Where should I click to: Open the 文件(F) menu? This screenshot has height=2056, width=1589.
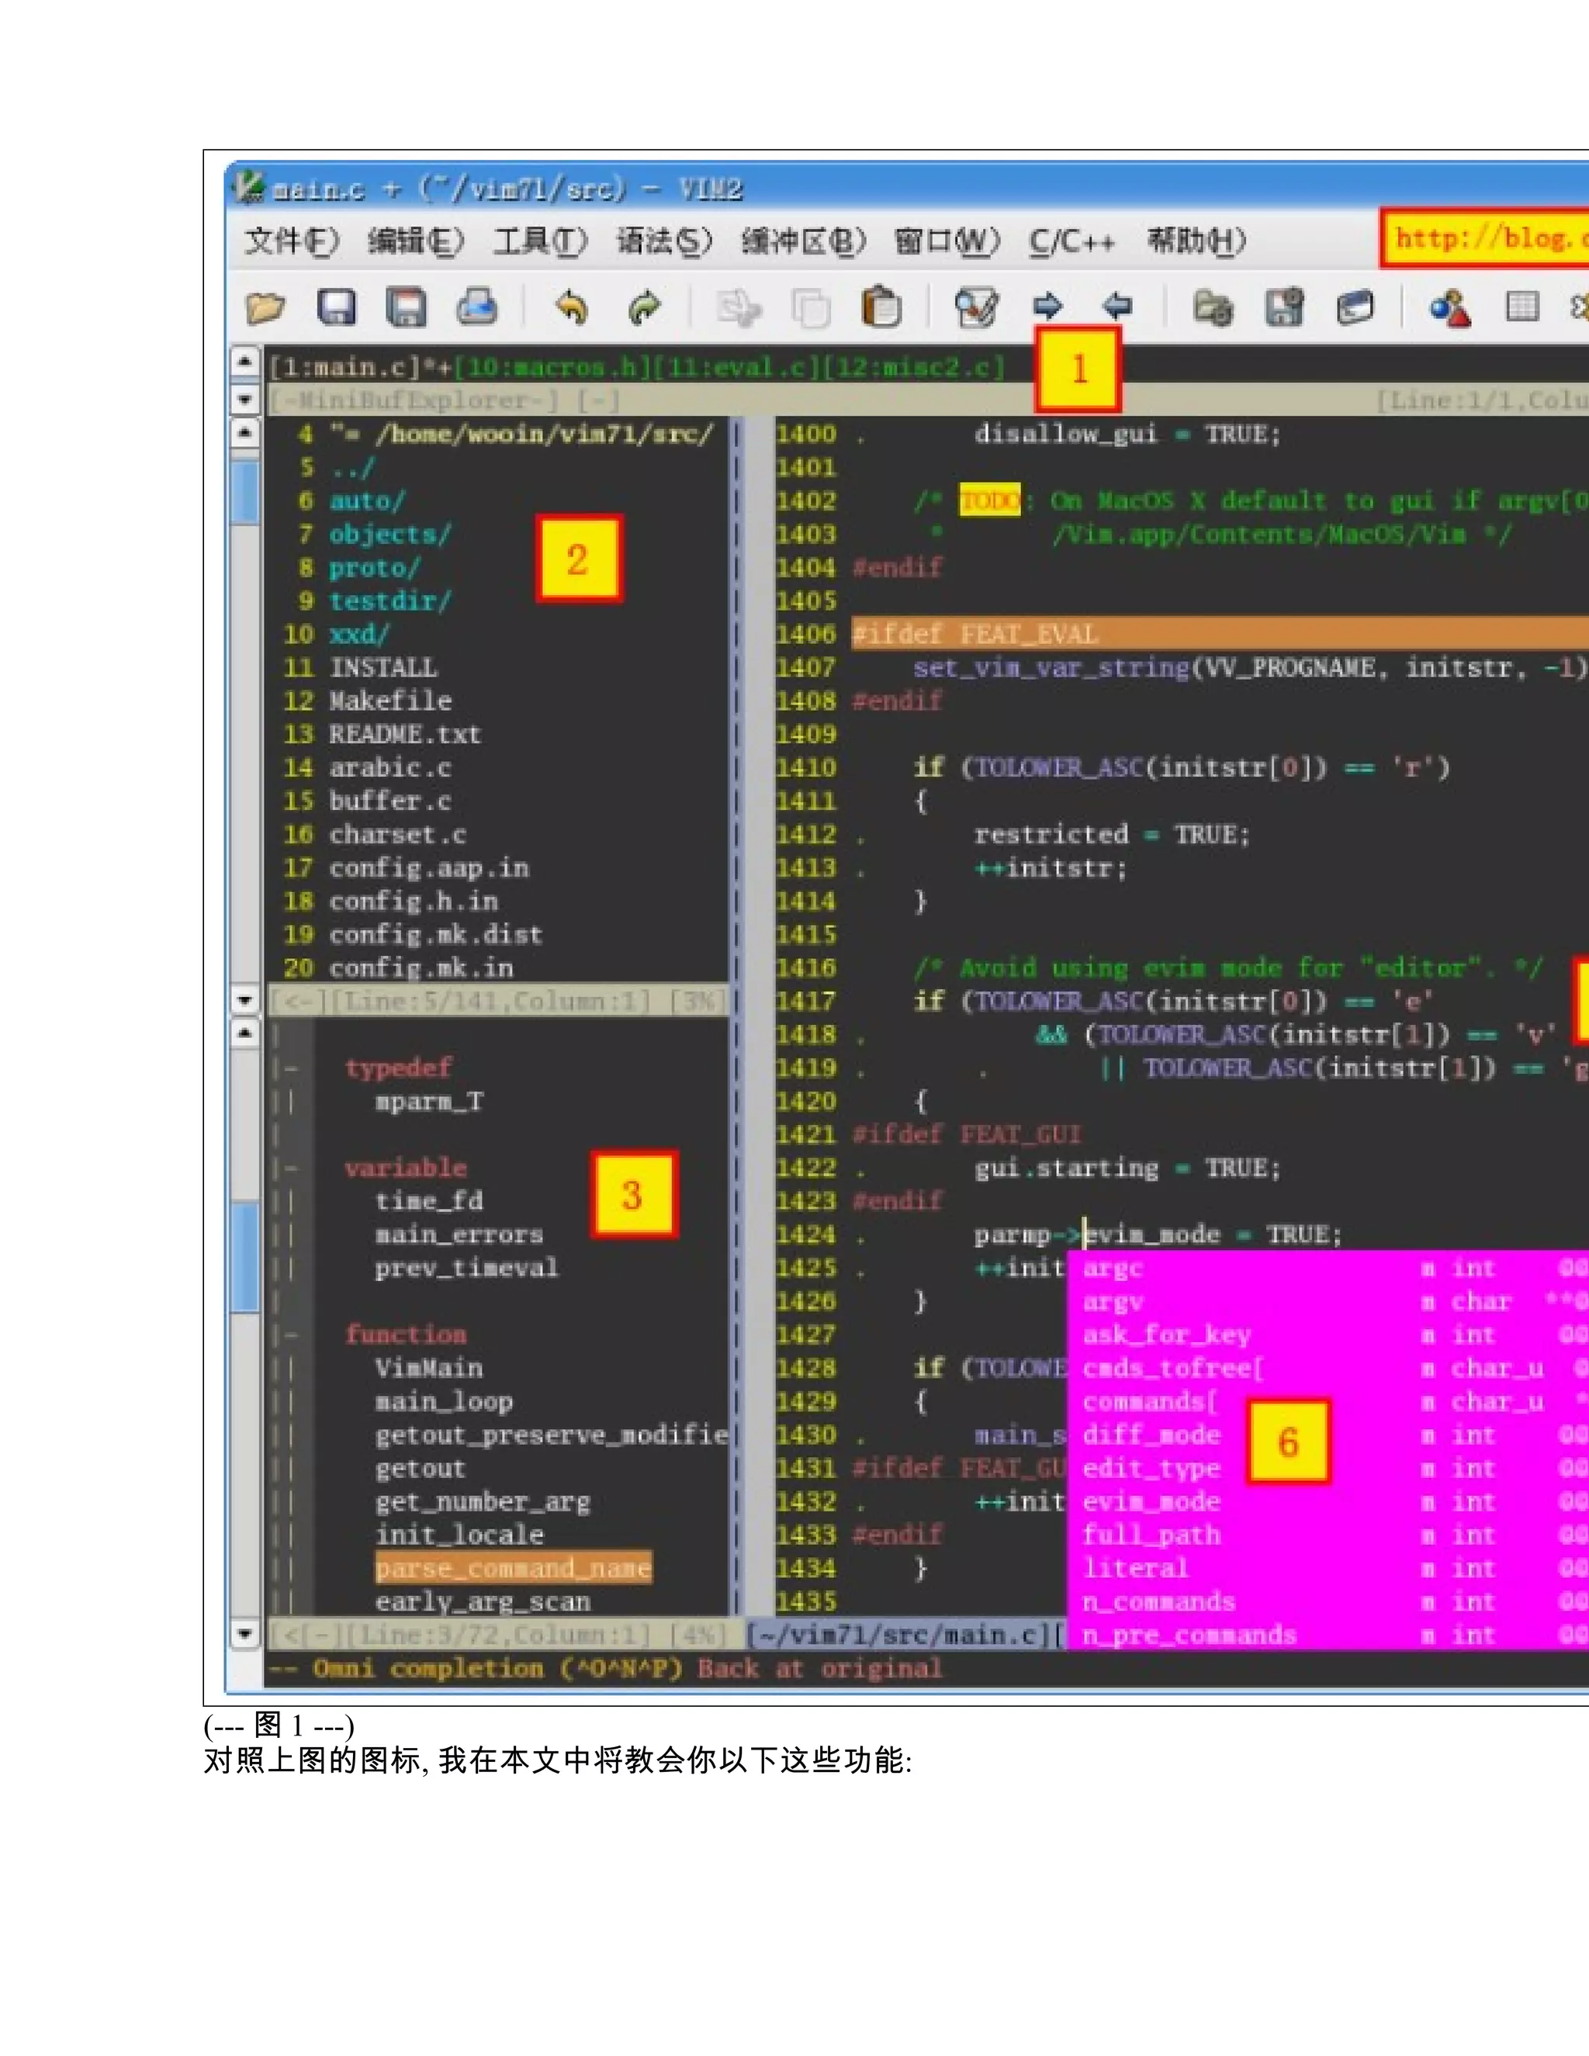click(290, 241)
